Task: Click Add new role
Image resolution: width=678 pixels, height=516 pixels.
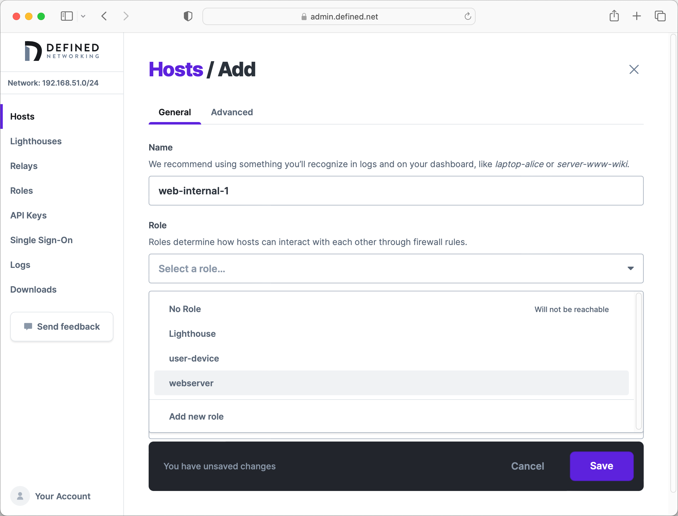Action: pyautogui.click(x=196, y=417)
